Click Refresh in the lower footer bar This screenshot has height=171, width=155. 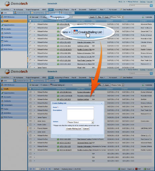(56, 169)
